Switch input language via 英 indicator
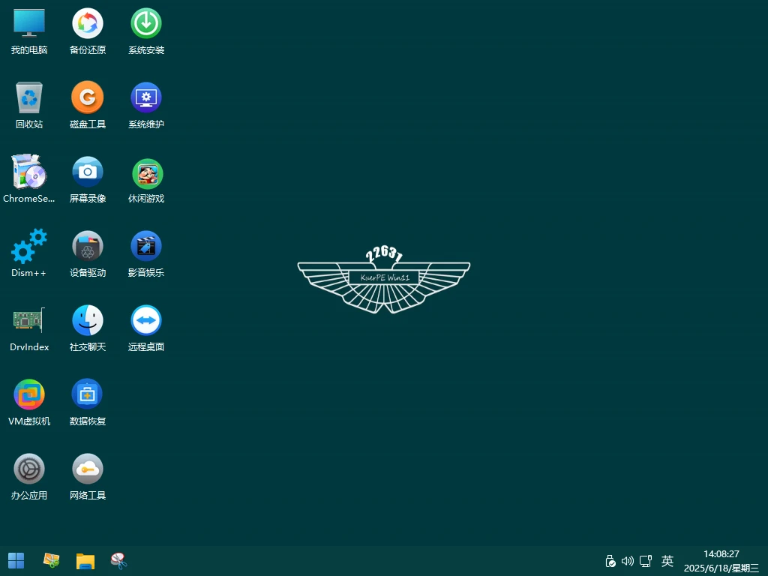Image resolution: width=768 pixels, height=576 pixels. [667, 561]
